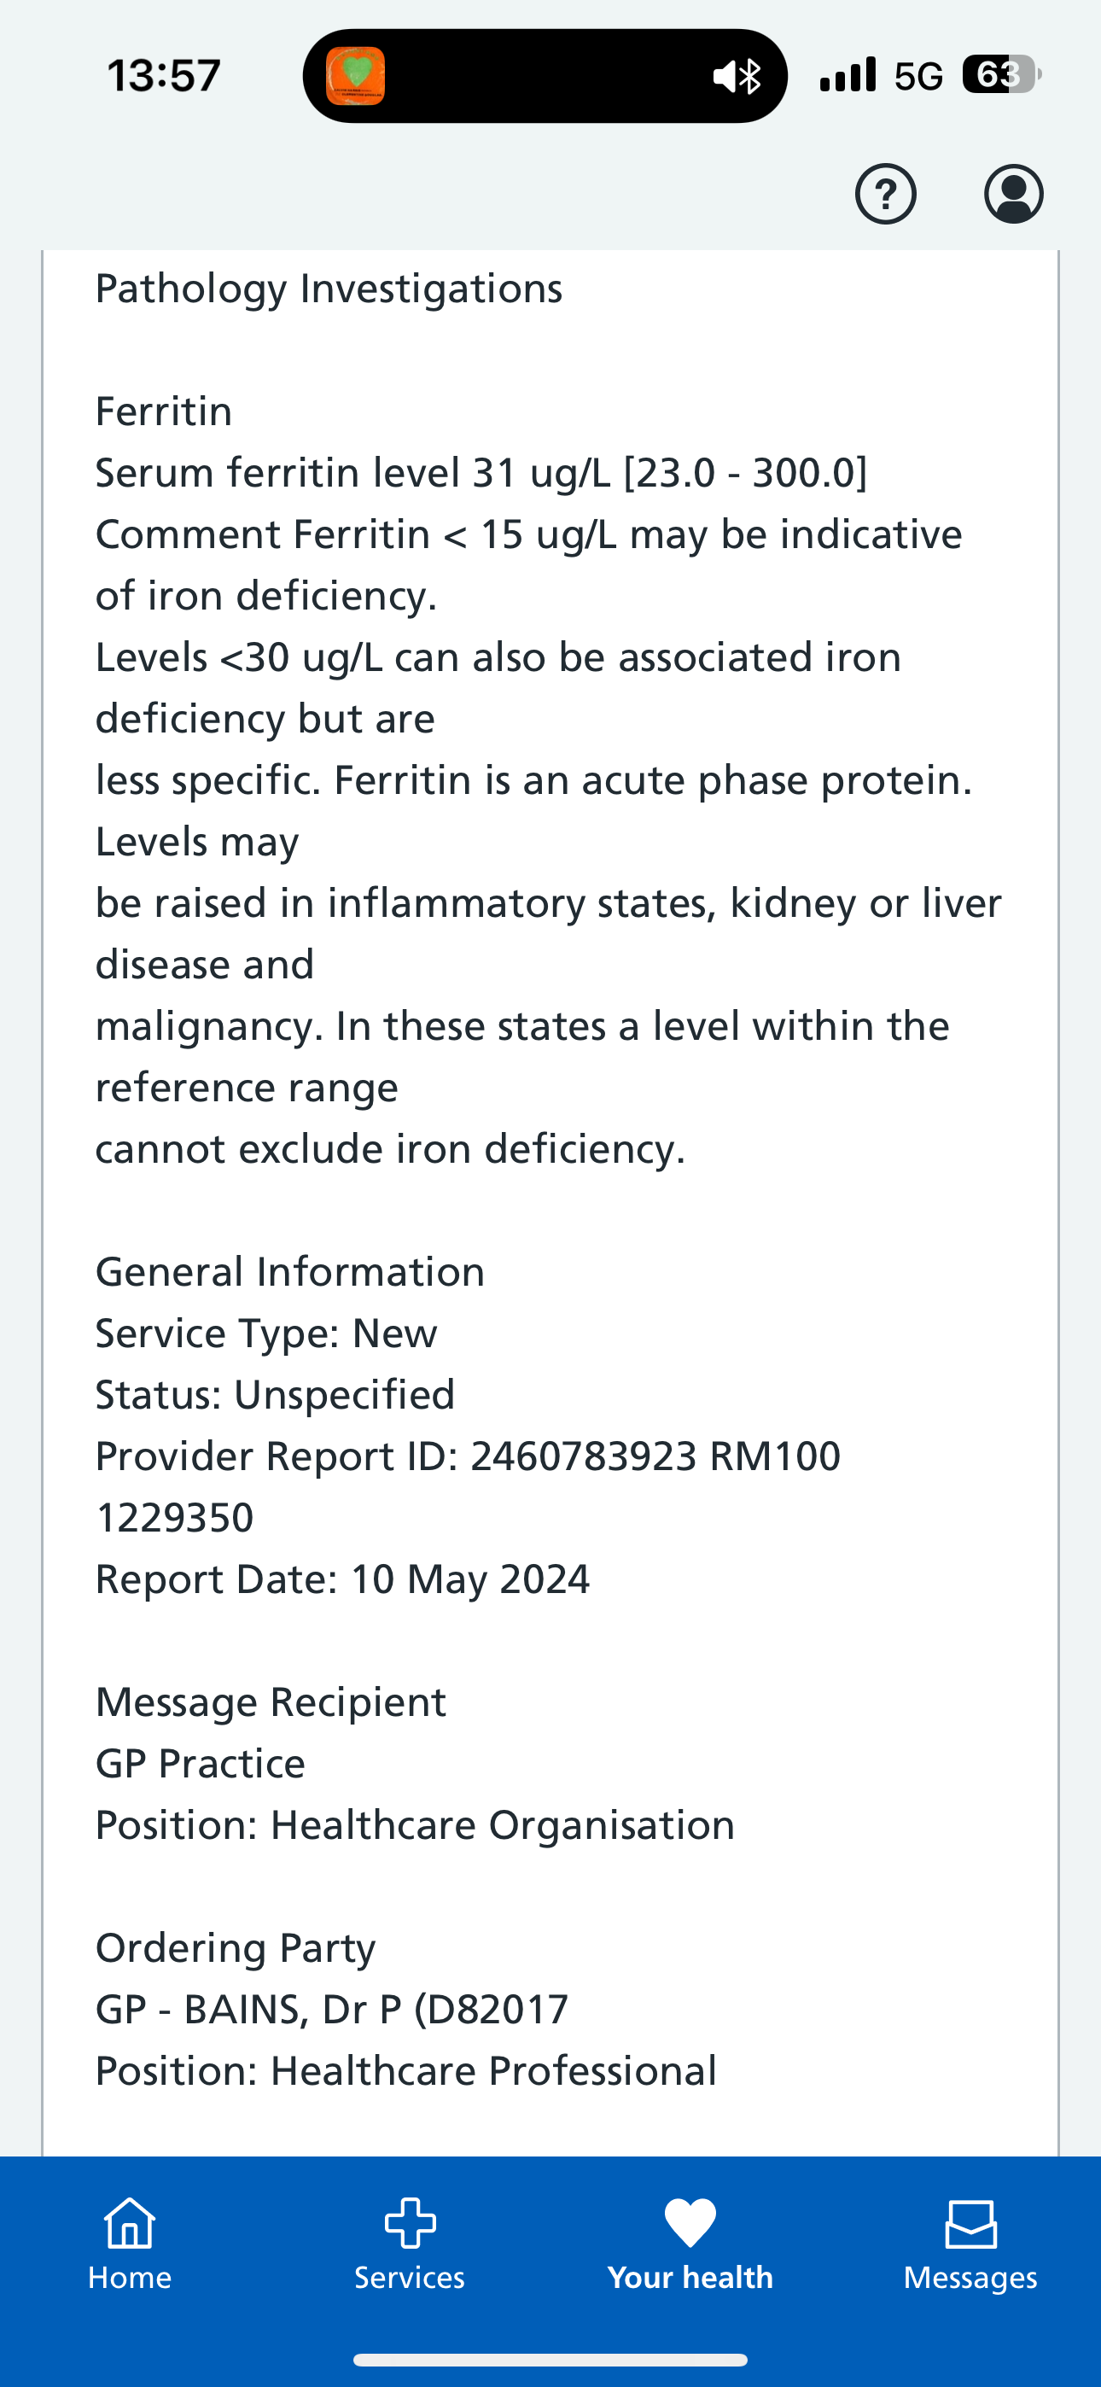Image resolution: width=1101 pixels, height=2387 pixels.
Task: Tap the Pathology Investigations heading
Action: pyautogui.click(x=329, y=289)
